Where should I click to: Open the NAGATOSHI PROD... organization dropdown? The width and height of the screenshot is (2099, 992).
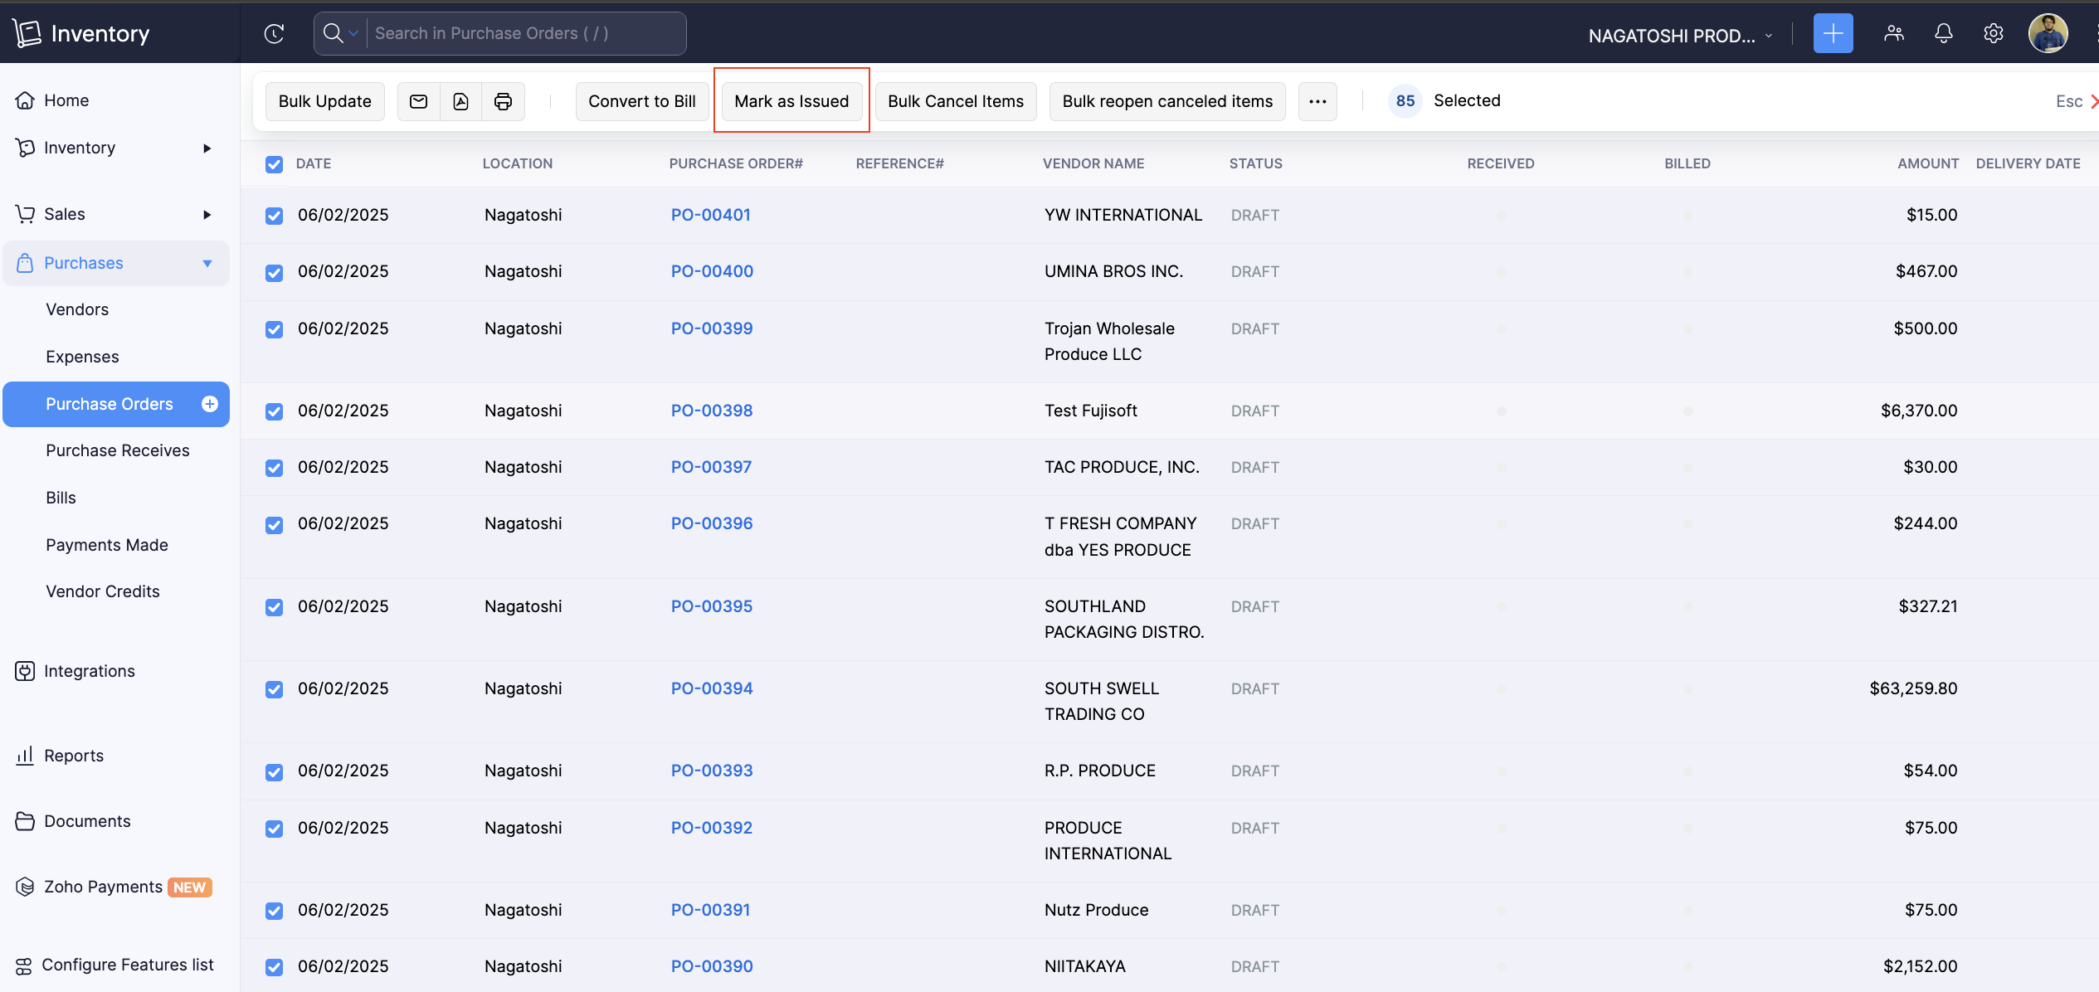(1680, 36)
